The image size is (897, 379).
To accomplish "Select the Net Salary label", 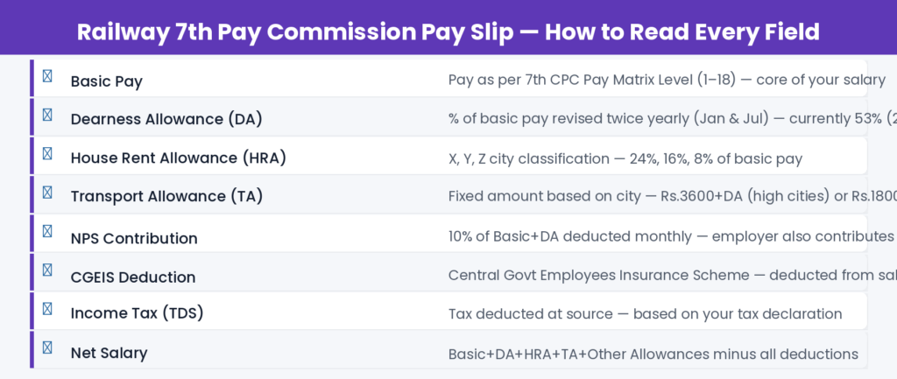I will [109, 354].
